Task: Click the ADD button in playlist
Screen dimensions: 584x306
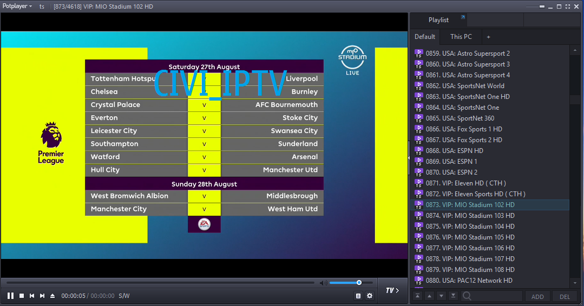Action: point(537,296)
